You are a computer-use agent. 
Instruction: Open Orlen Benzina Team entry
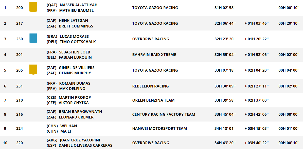153,100
